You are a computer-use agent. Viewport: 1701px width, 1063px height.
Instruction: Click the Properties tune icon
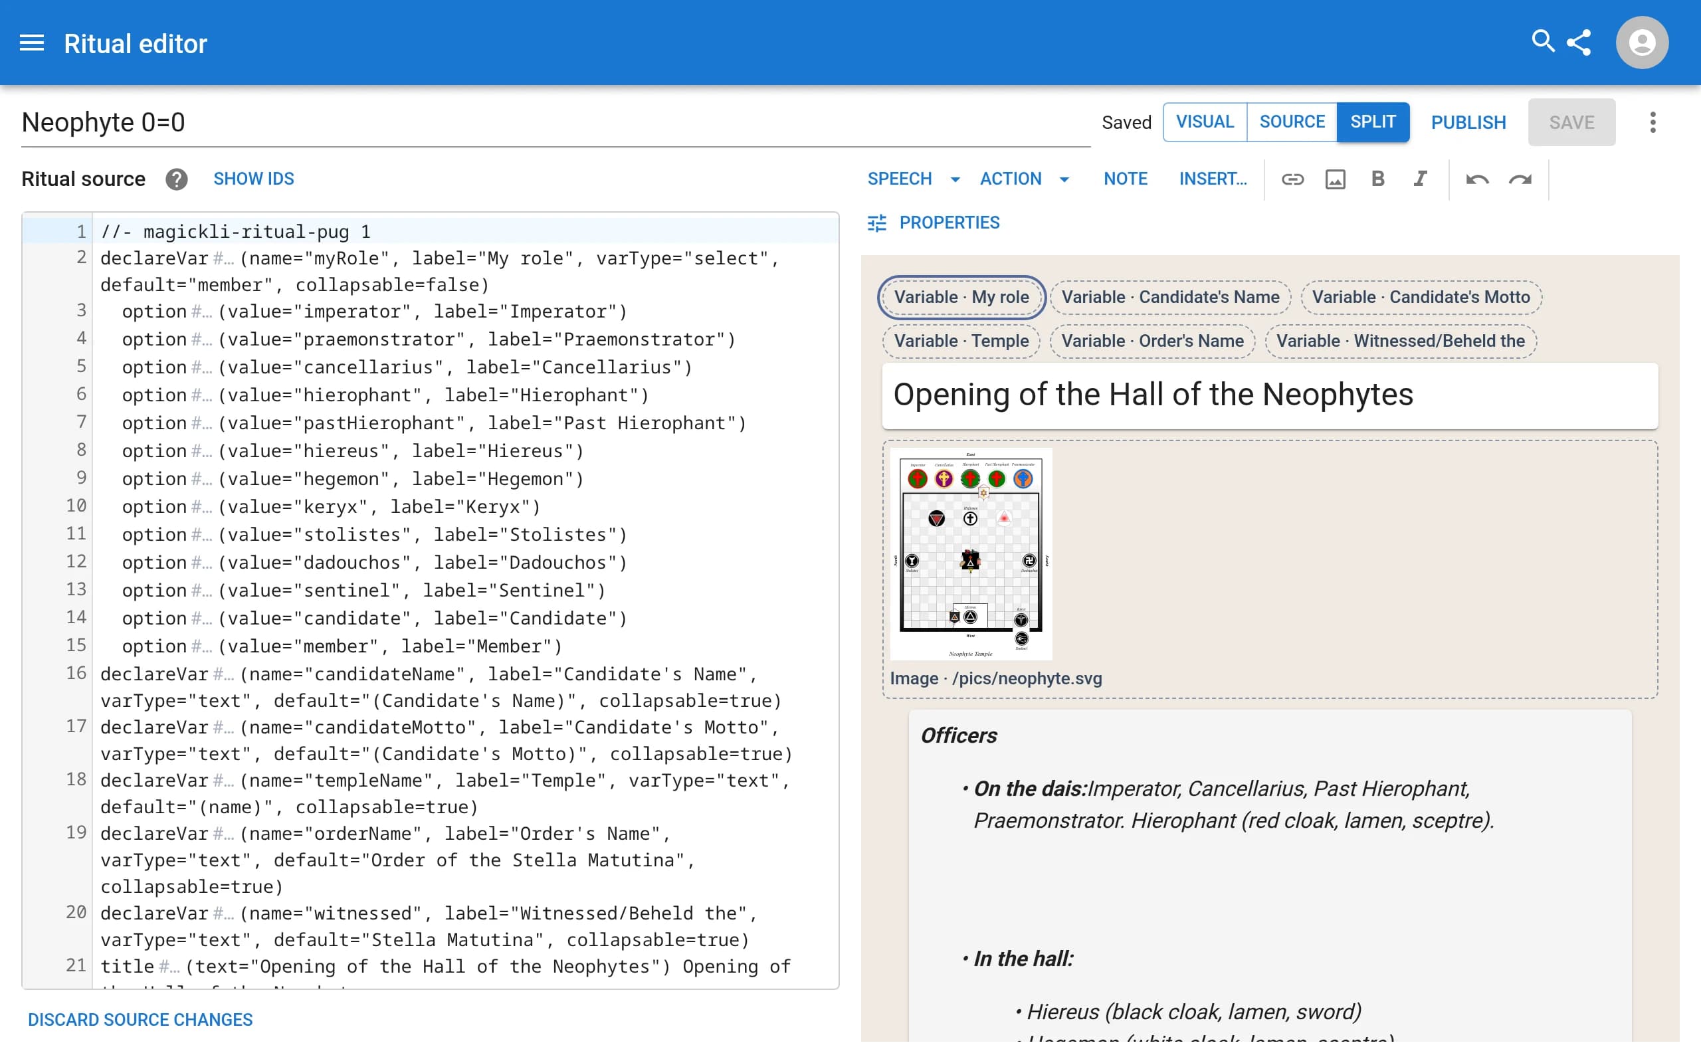click(876, 223)
